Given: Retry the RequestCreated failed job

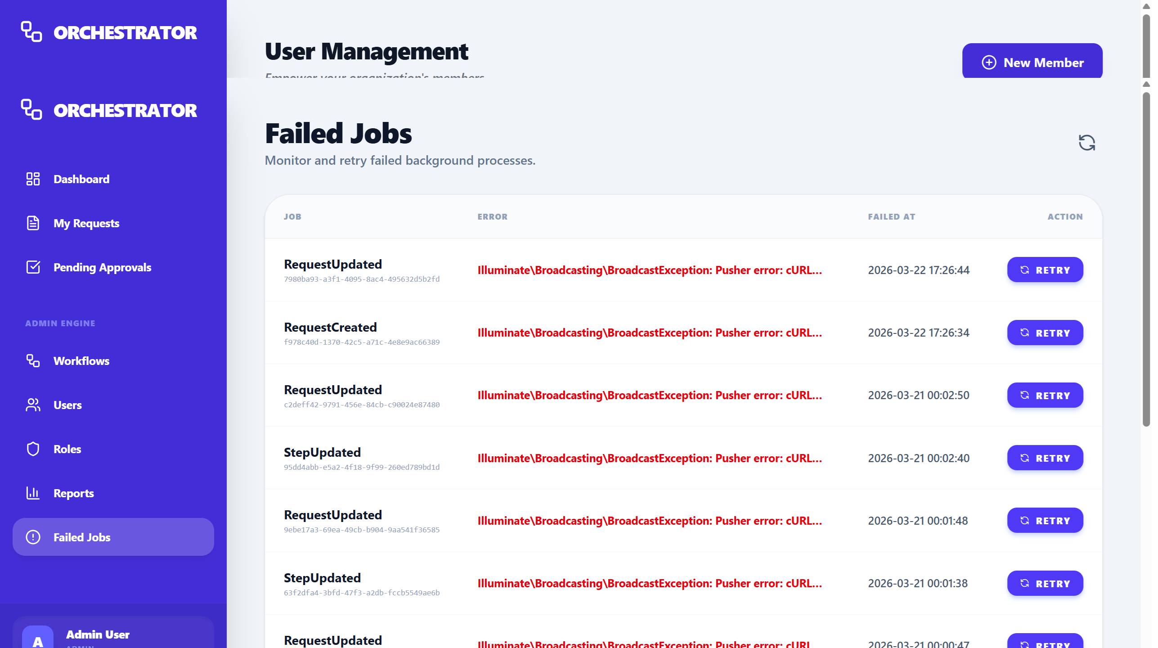Looking at the screenshot, I should click(x=1045, y=333).
